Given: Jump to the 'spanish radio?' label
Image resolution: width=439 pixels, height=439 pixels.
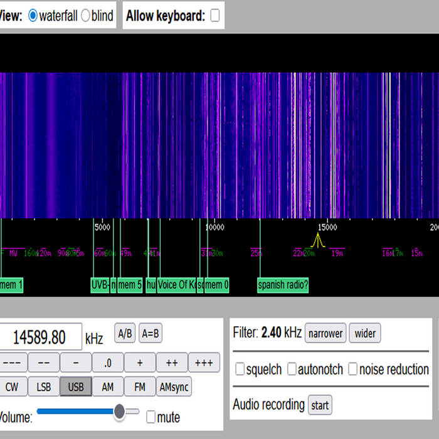Looking at the screenshot, I should [283, 285].
